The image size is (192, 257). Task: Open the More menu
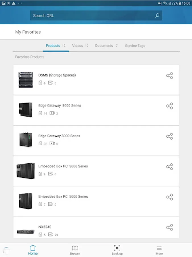[x=159, y=250]
